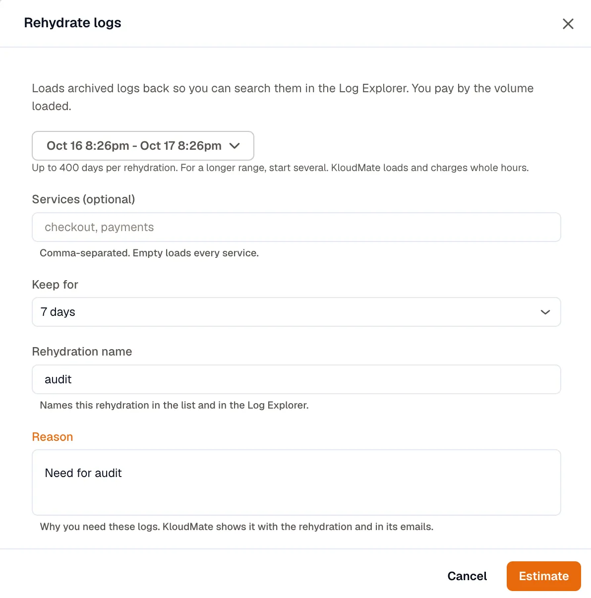Screen dimensions: 591x598
Task: Click the 'Why you need these logs' hint
Action: pos(236,527)
